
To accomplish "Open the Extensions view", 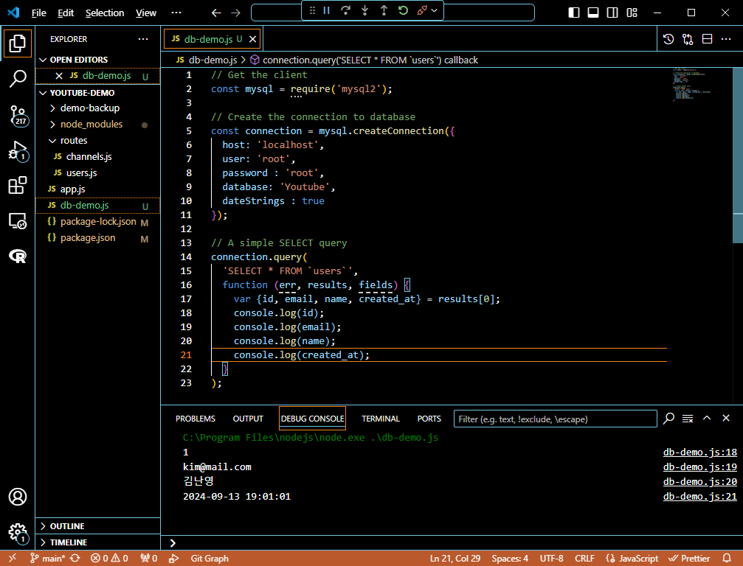I will tap(18, 185).
